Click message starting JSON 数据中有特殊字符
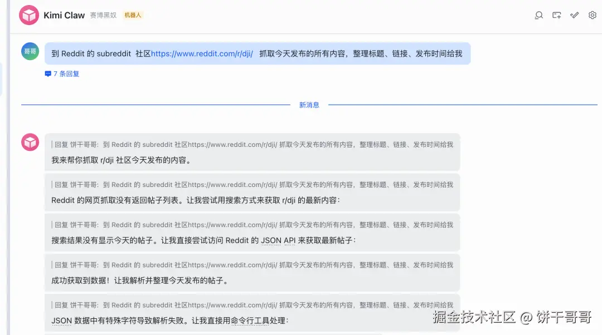602x335 pixels. point(169,321)
